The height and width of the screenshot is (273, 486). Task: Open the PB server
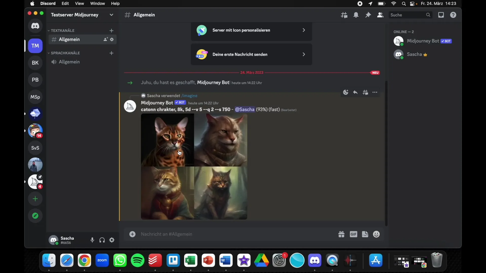click(x=35, y=80)
